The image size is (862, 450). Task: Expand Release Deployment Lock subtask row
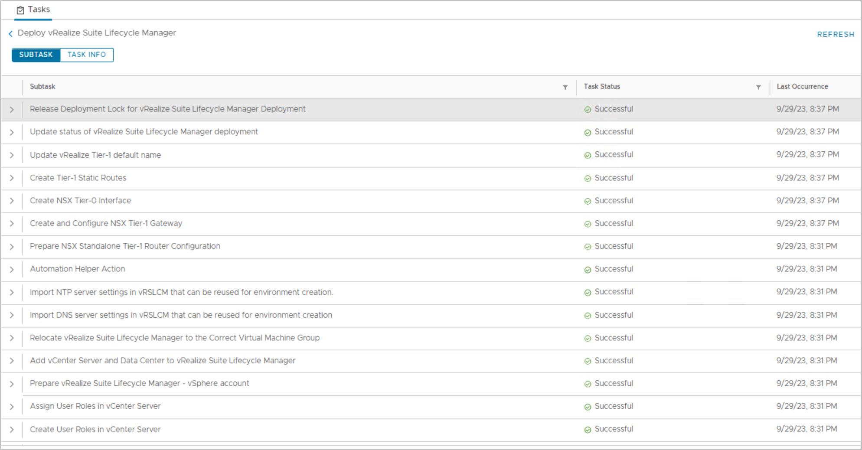click(x=12, y=110)
